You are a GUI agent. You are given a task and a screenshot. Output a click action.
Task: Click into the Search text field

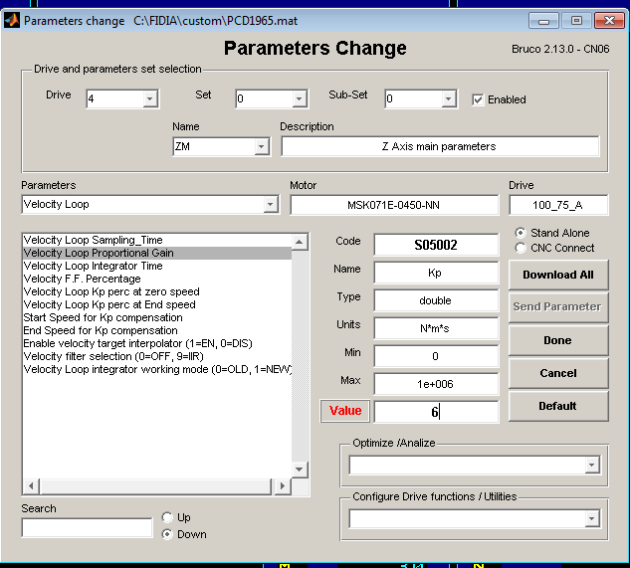pyautogui.click(x=87, y=527)
